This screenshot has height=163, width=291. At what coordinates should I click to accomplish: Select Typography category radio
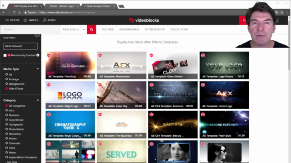tap(6, 125)
